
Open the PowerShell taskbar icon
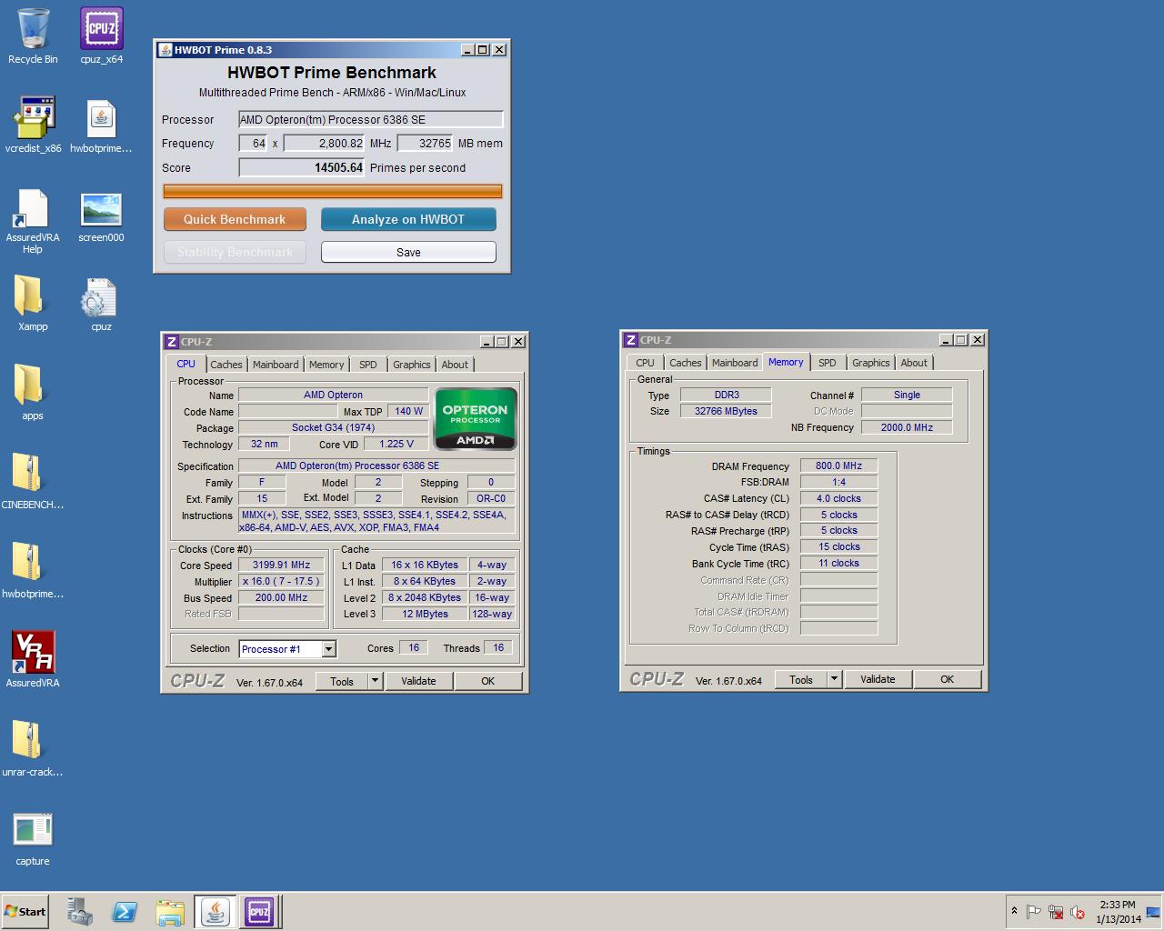(x=125, y=911)
